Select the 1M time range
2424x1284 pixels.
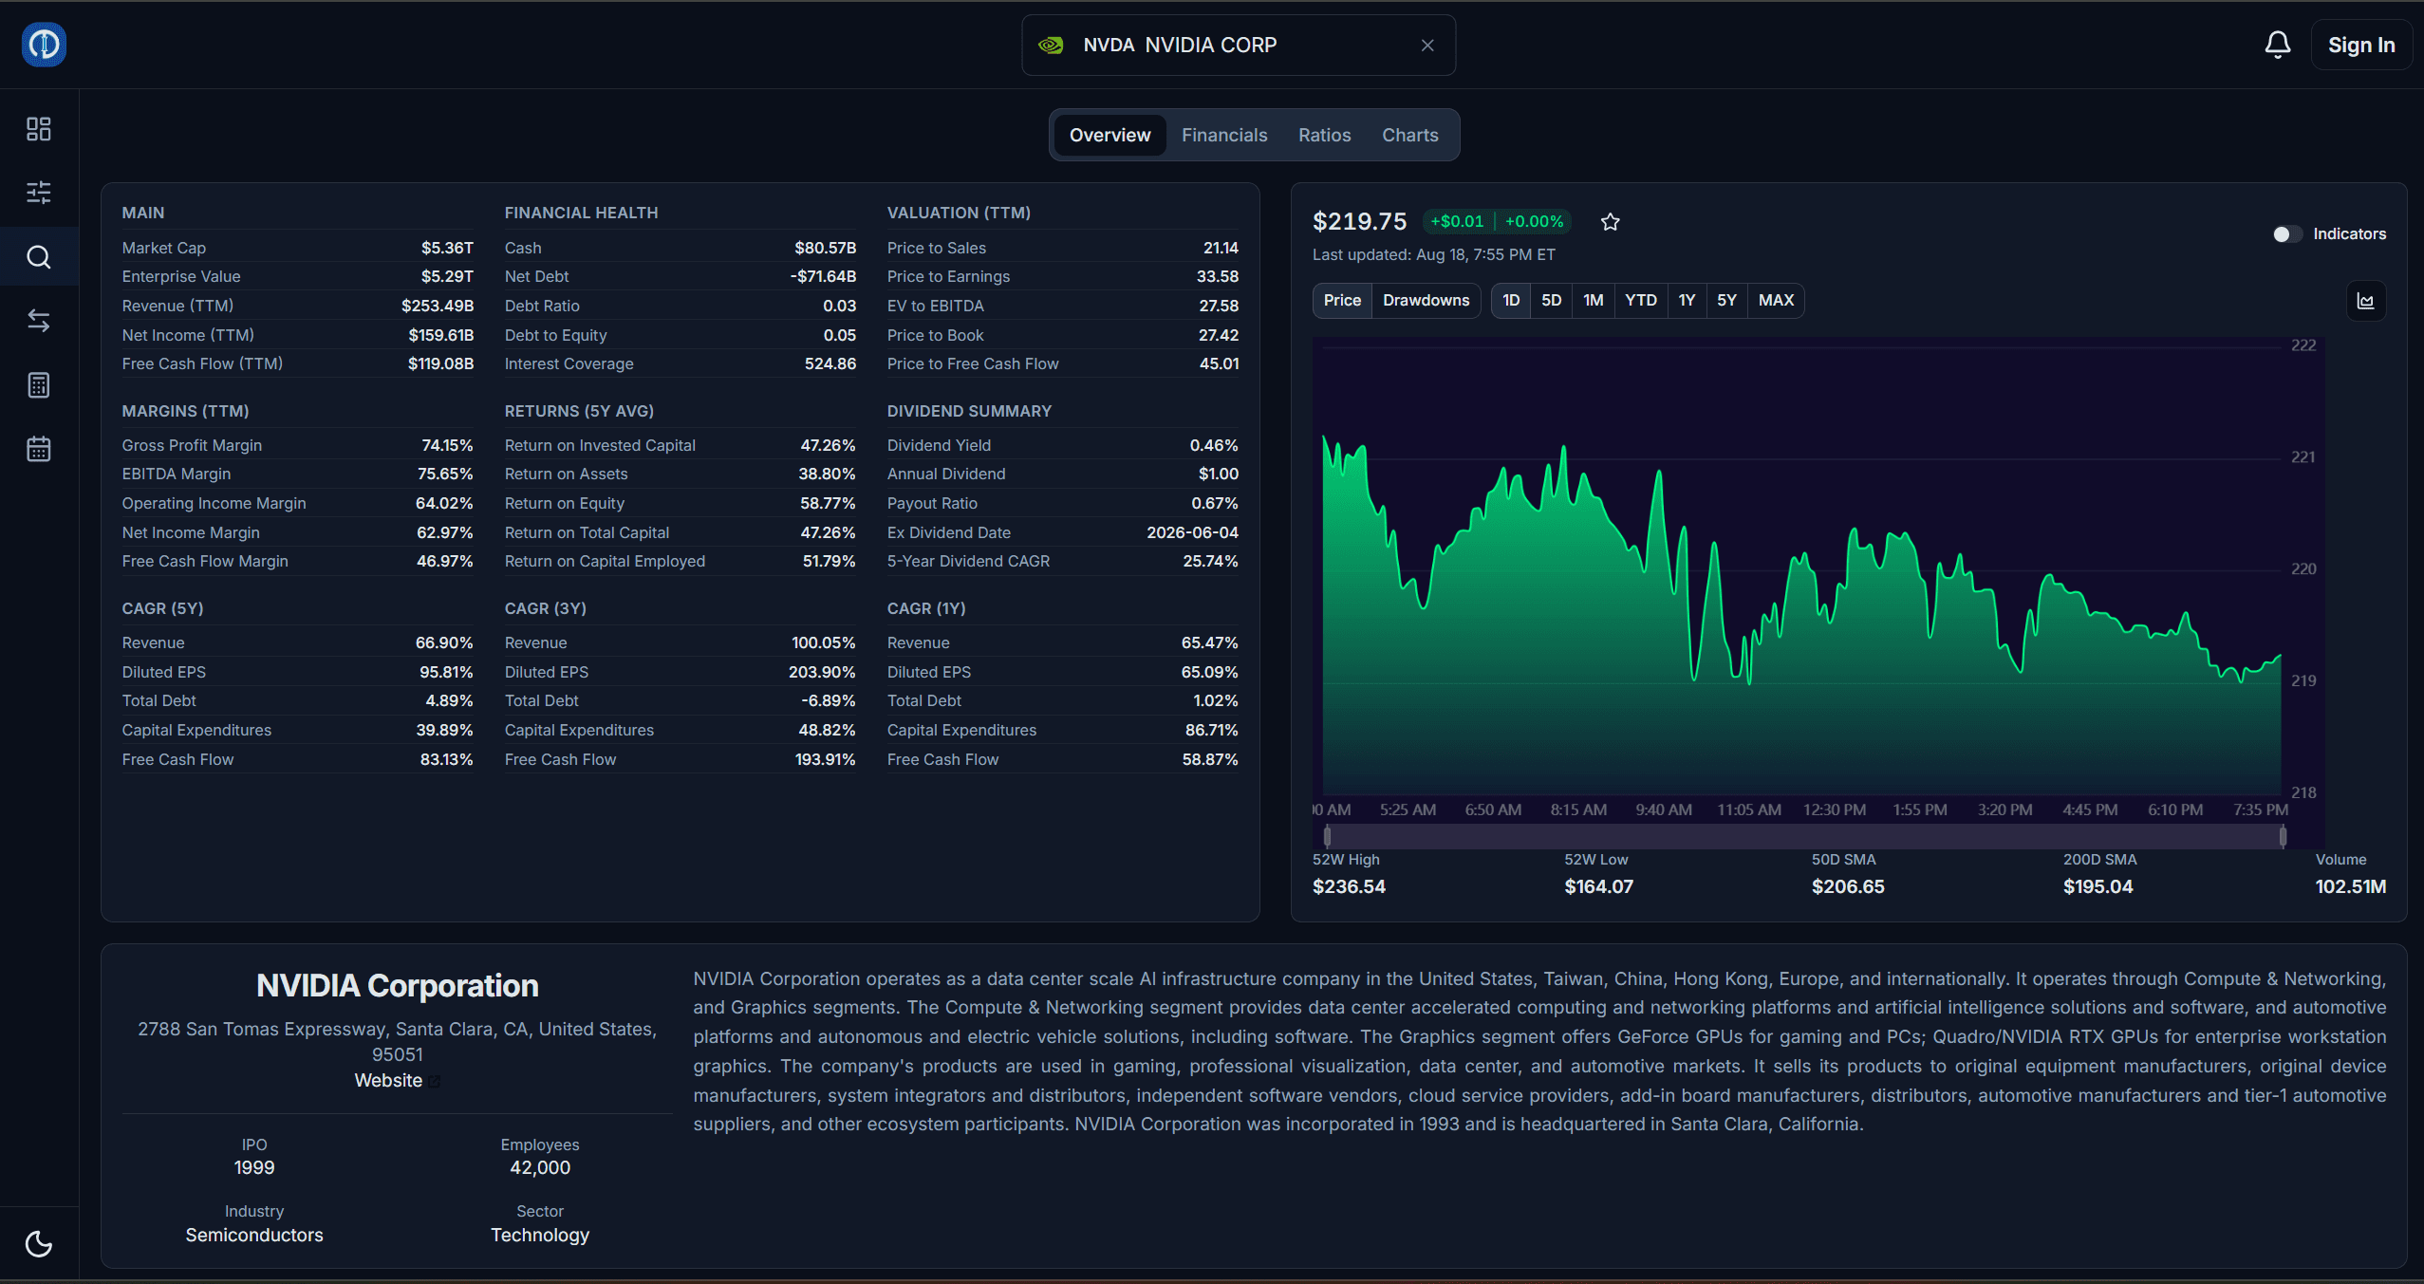coord(1593,301)
